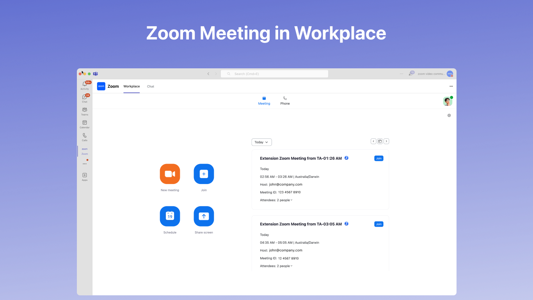The width and height of the screenshot is (533, 300).
Task: Go back with the Teams back arrow
Action: (208, 74)
